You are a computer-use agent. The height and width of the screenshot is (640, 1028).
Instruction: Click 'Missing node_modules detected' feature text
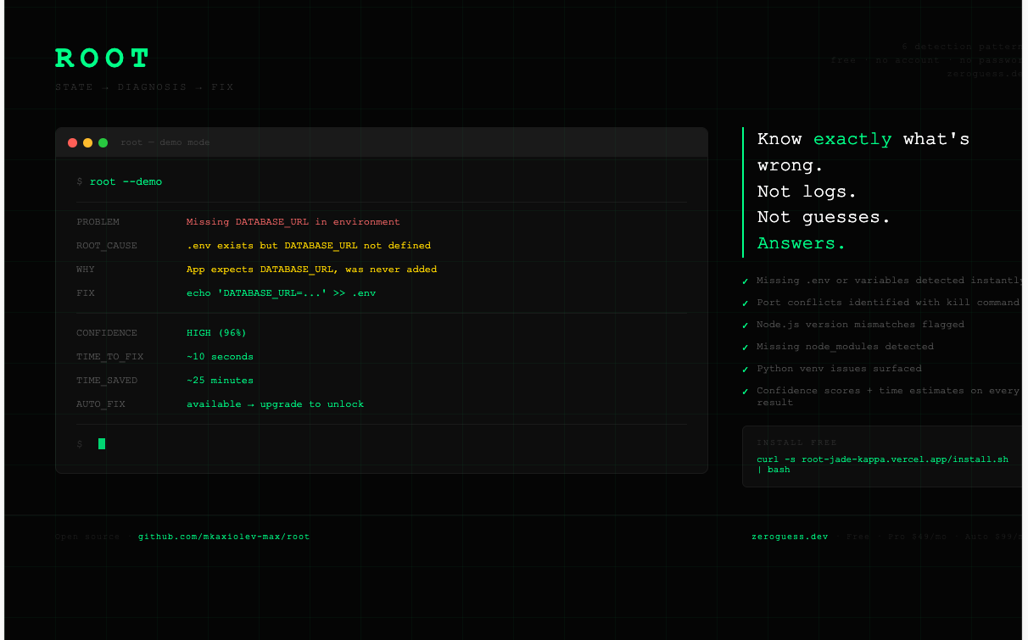[845, 347]
